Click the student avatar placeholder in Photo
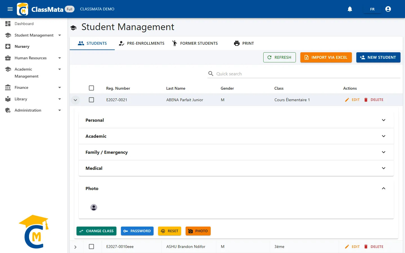This screenshot has width=405, height=253. (94, 207)
